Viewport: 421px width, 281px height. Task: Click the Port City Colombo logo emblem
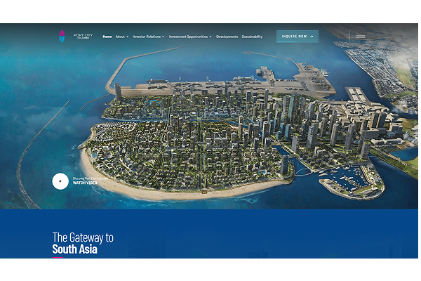click(62, 36)
